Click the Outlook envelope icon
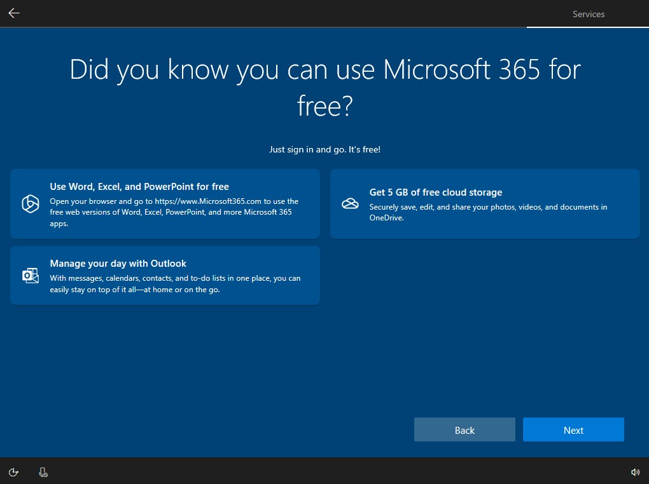The height and width of the screenshot is (484, 649). 30,276
